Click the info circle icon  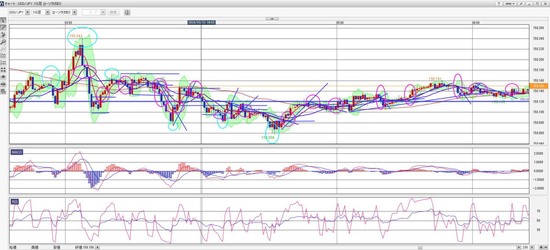click(x=127, y=12)
